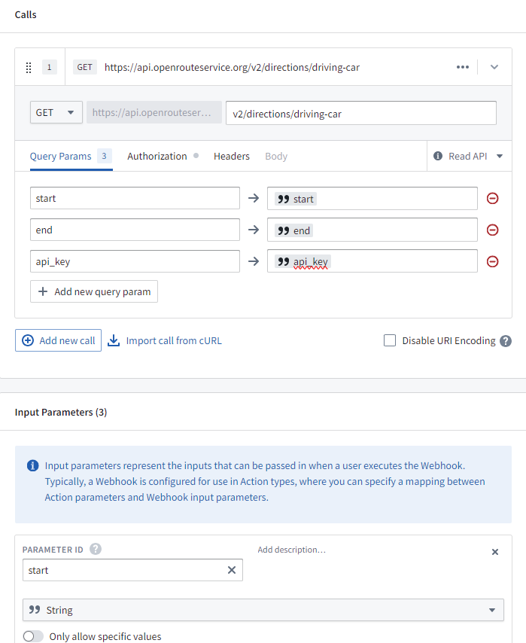The height and width of the screenshot is (643, 526).
Task: Switch to the Authorization tab
Action: 157,156
